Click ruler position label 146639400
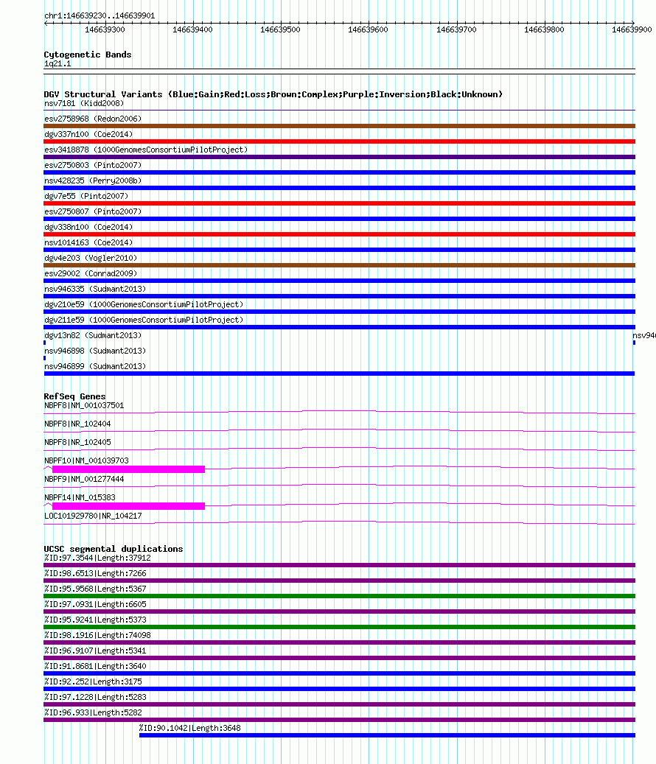656x764 pixels. pyautogui.click(x=192, y=29)
